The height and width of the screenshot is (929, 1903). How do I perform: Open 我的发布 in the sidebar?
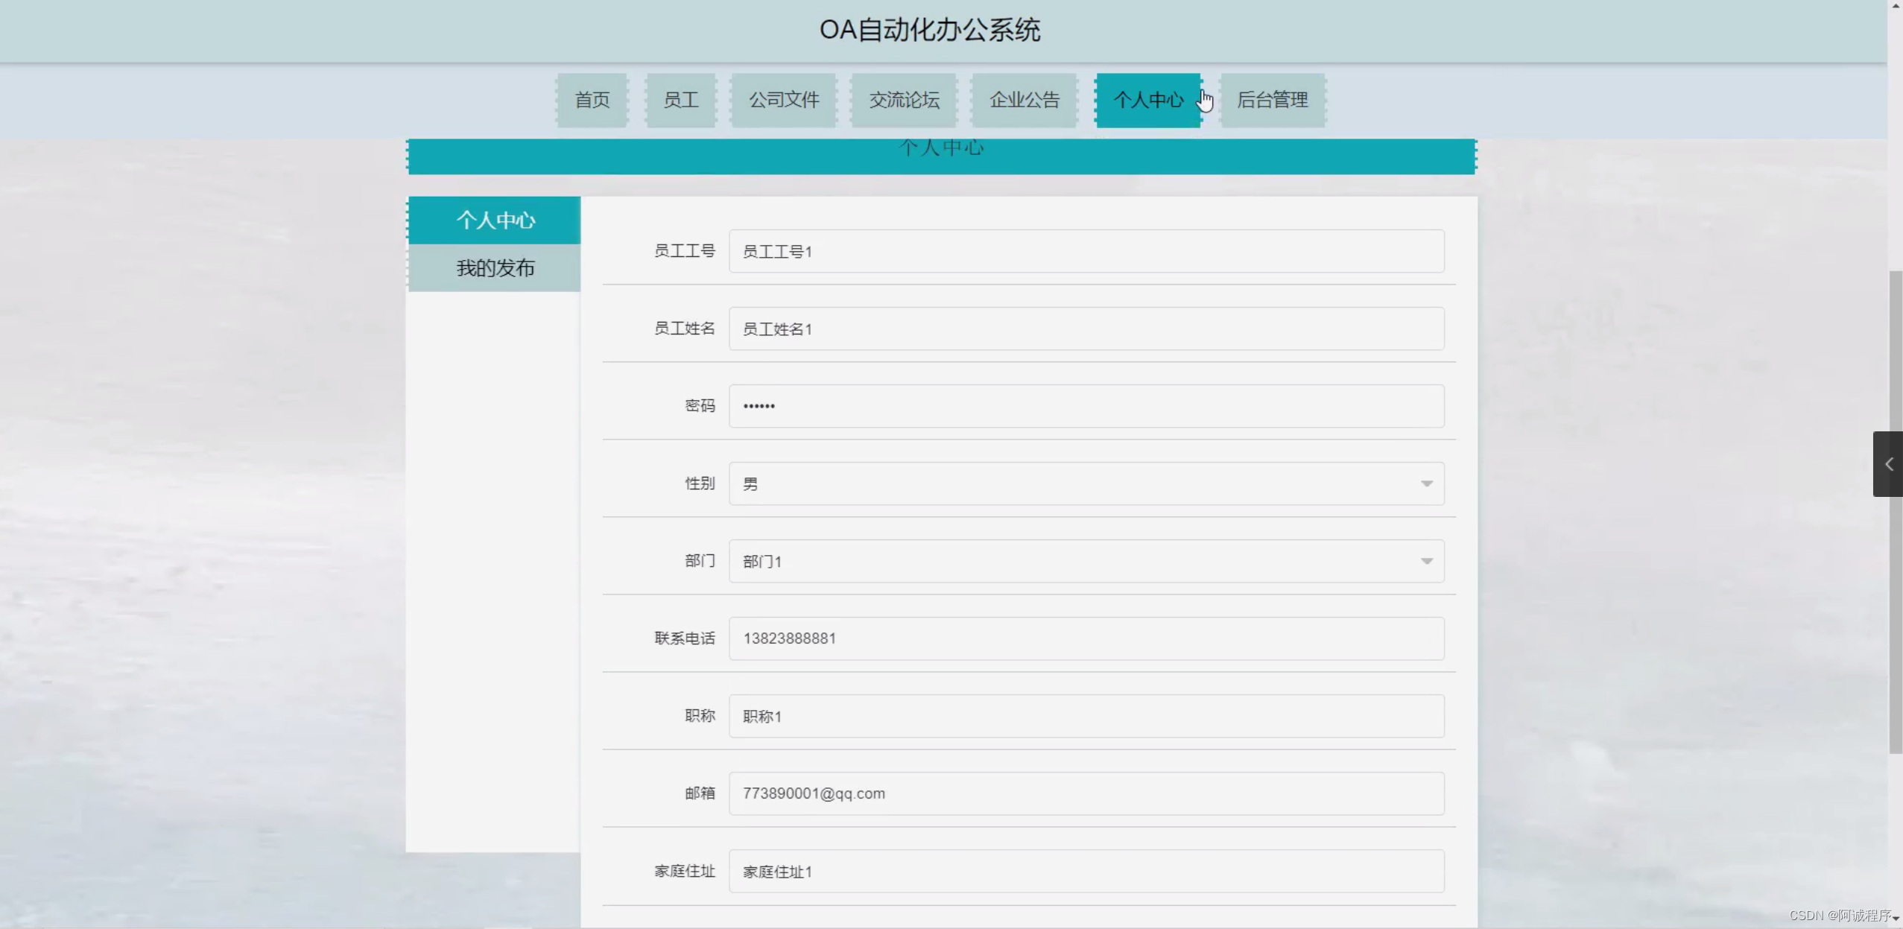pyautogui.click(x=495, y=267)
